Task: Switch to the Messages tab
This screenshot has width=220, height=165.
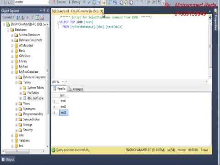Action: click(x=76, y=89)
